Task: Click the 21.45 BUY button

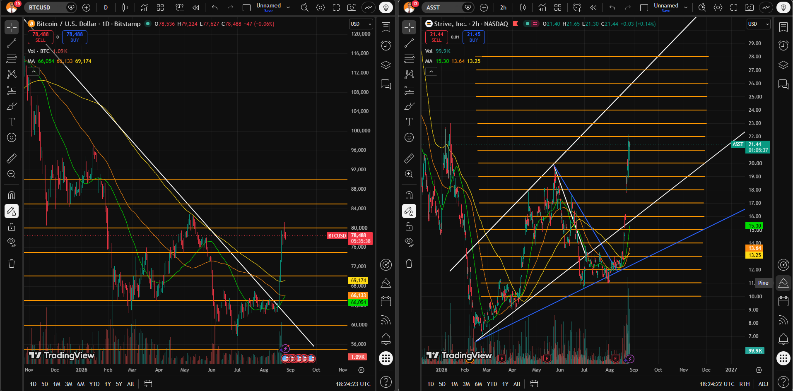Action: tap(474, 37)
